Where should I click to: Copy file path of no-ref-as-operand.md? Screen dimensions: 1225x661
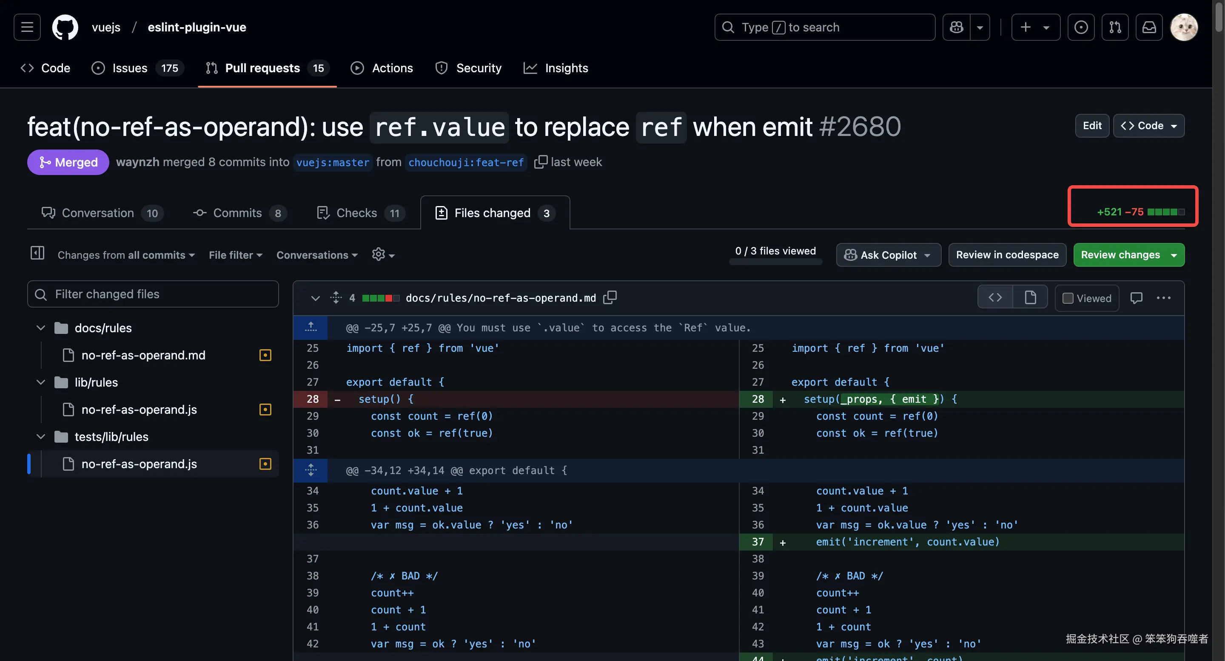610,298
